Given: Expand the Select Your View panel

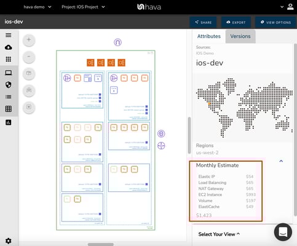Looking at the screenshot, I should (219, 234).
